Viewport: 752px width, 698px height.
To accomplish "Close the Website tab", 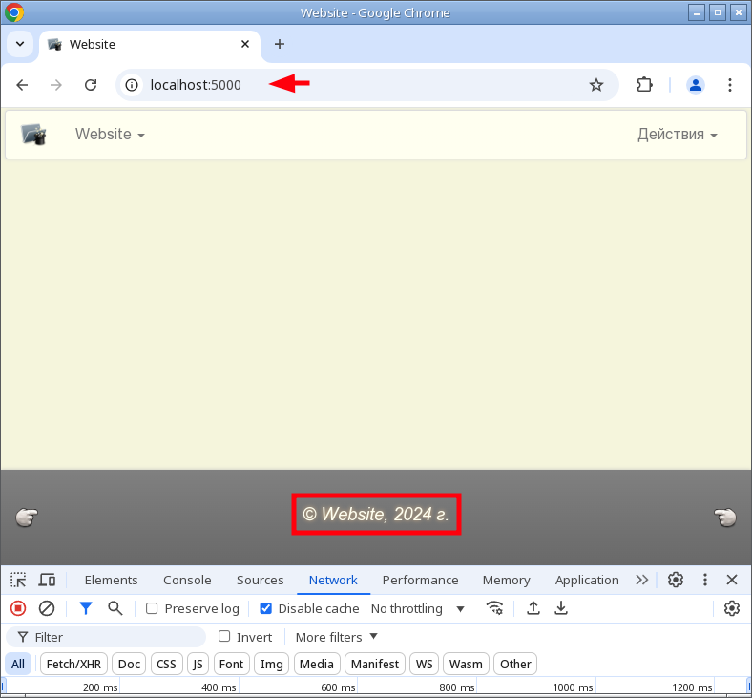I will coord(245,44).
